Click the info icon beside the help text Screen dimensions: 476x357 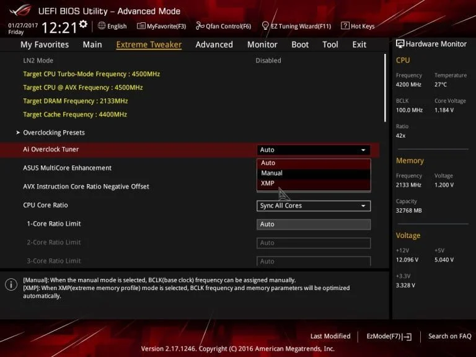pyautogui.click(x=11, y=284)
